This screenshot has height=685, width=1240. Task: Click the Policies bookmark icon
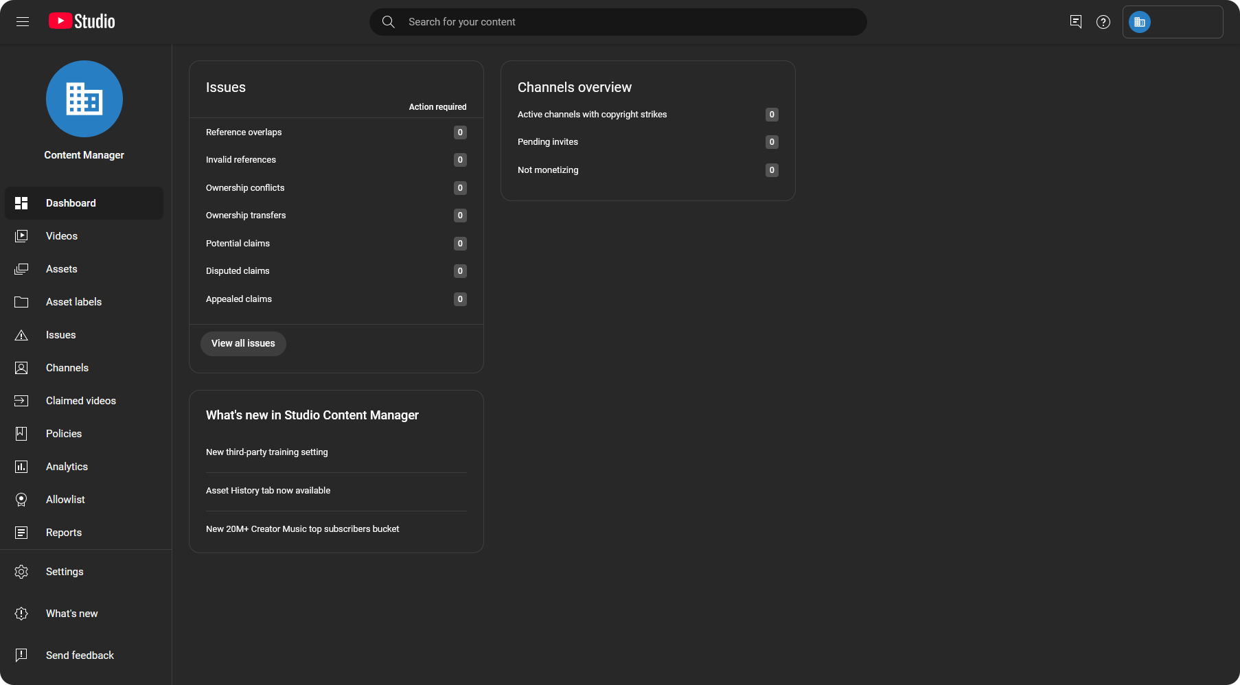[x=21, y=434]
